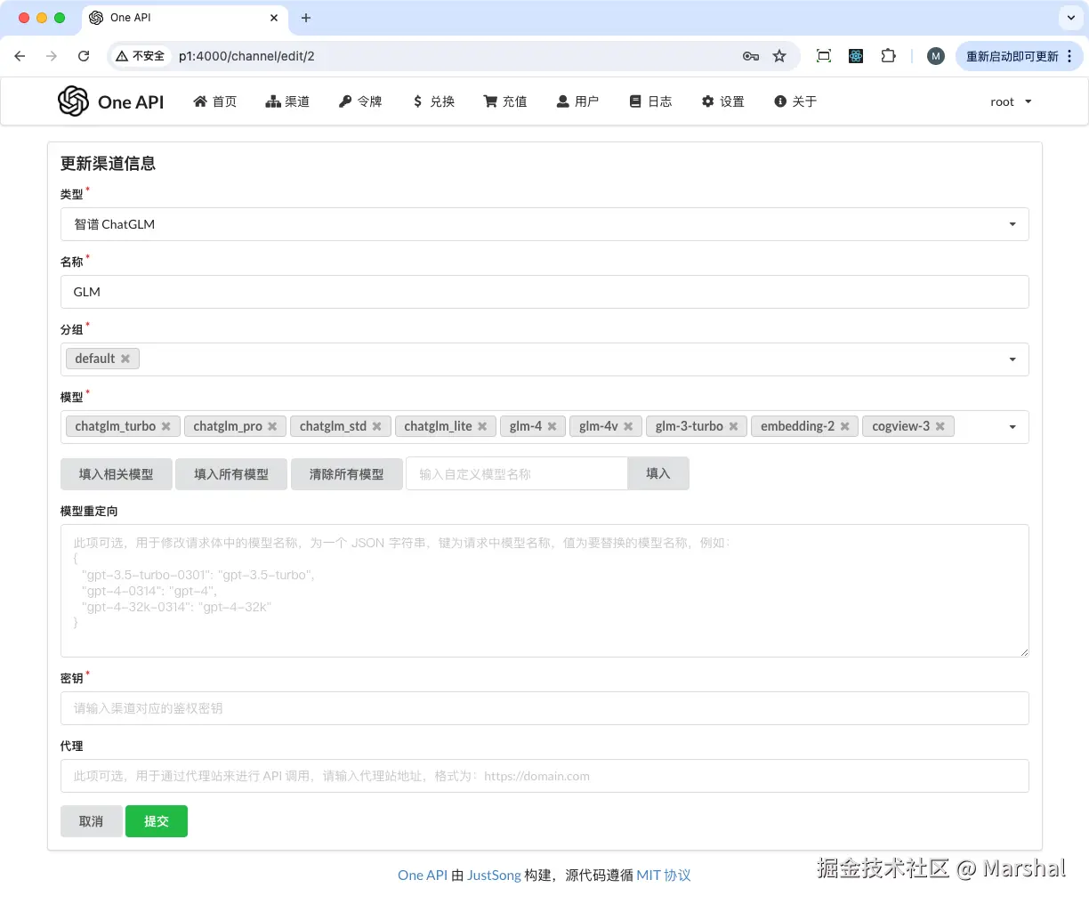The width and height of the screenshot is (1089, 904).
Task: Click 填入相关模型 button
Action: [x=116, y=474]
